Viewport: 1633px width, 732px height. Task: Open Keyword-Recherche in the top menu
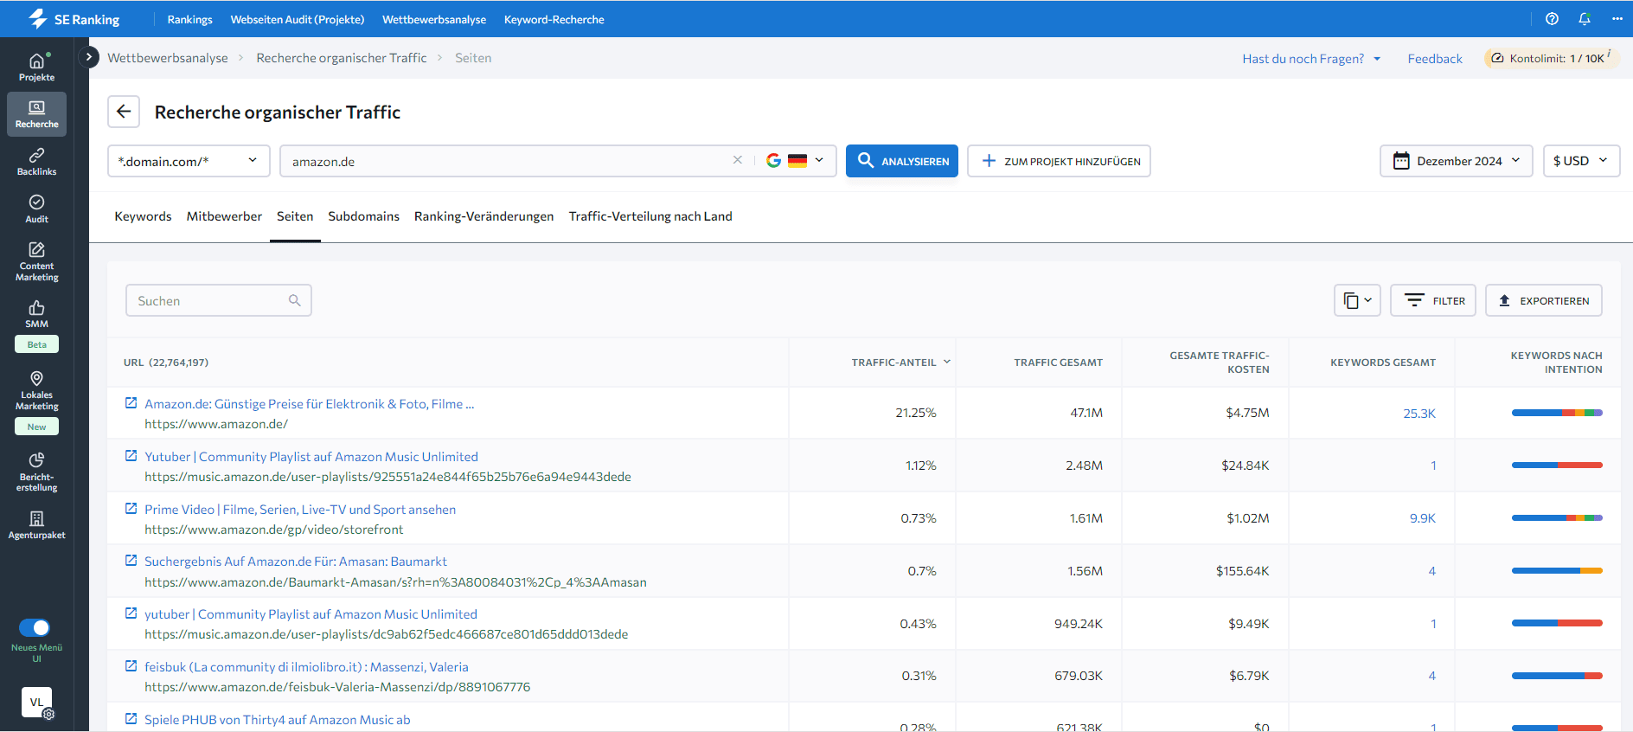(554, 19)
